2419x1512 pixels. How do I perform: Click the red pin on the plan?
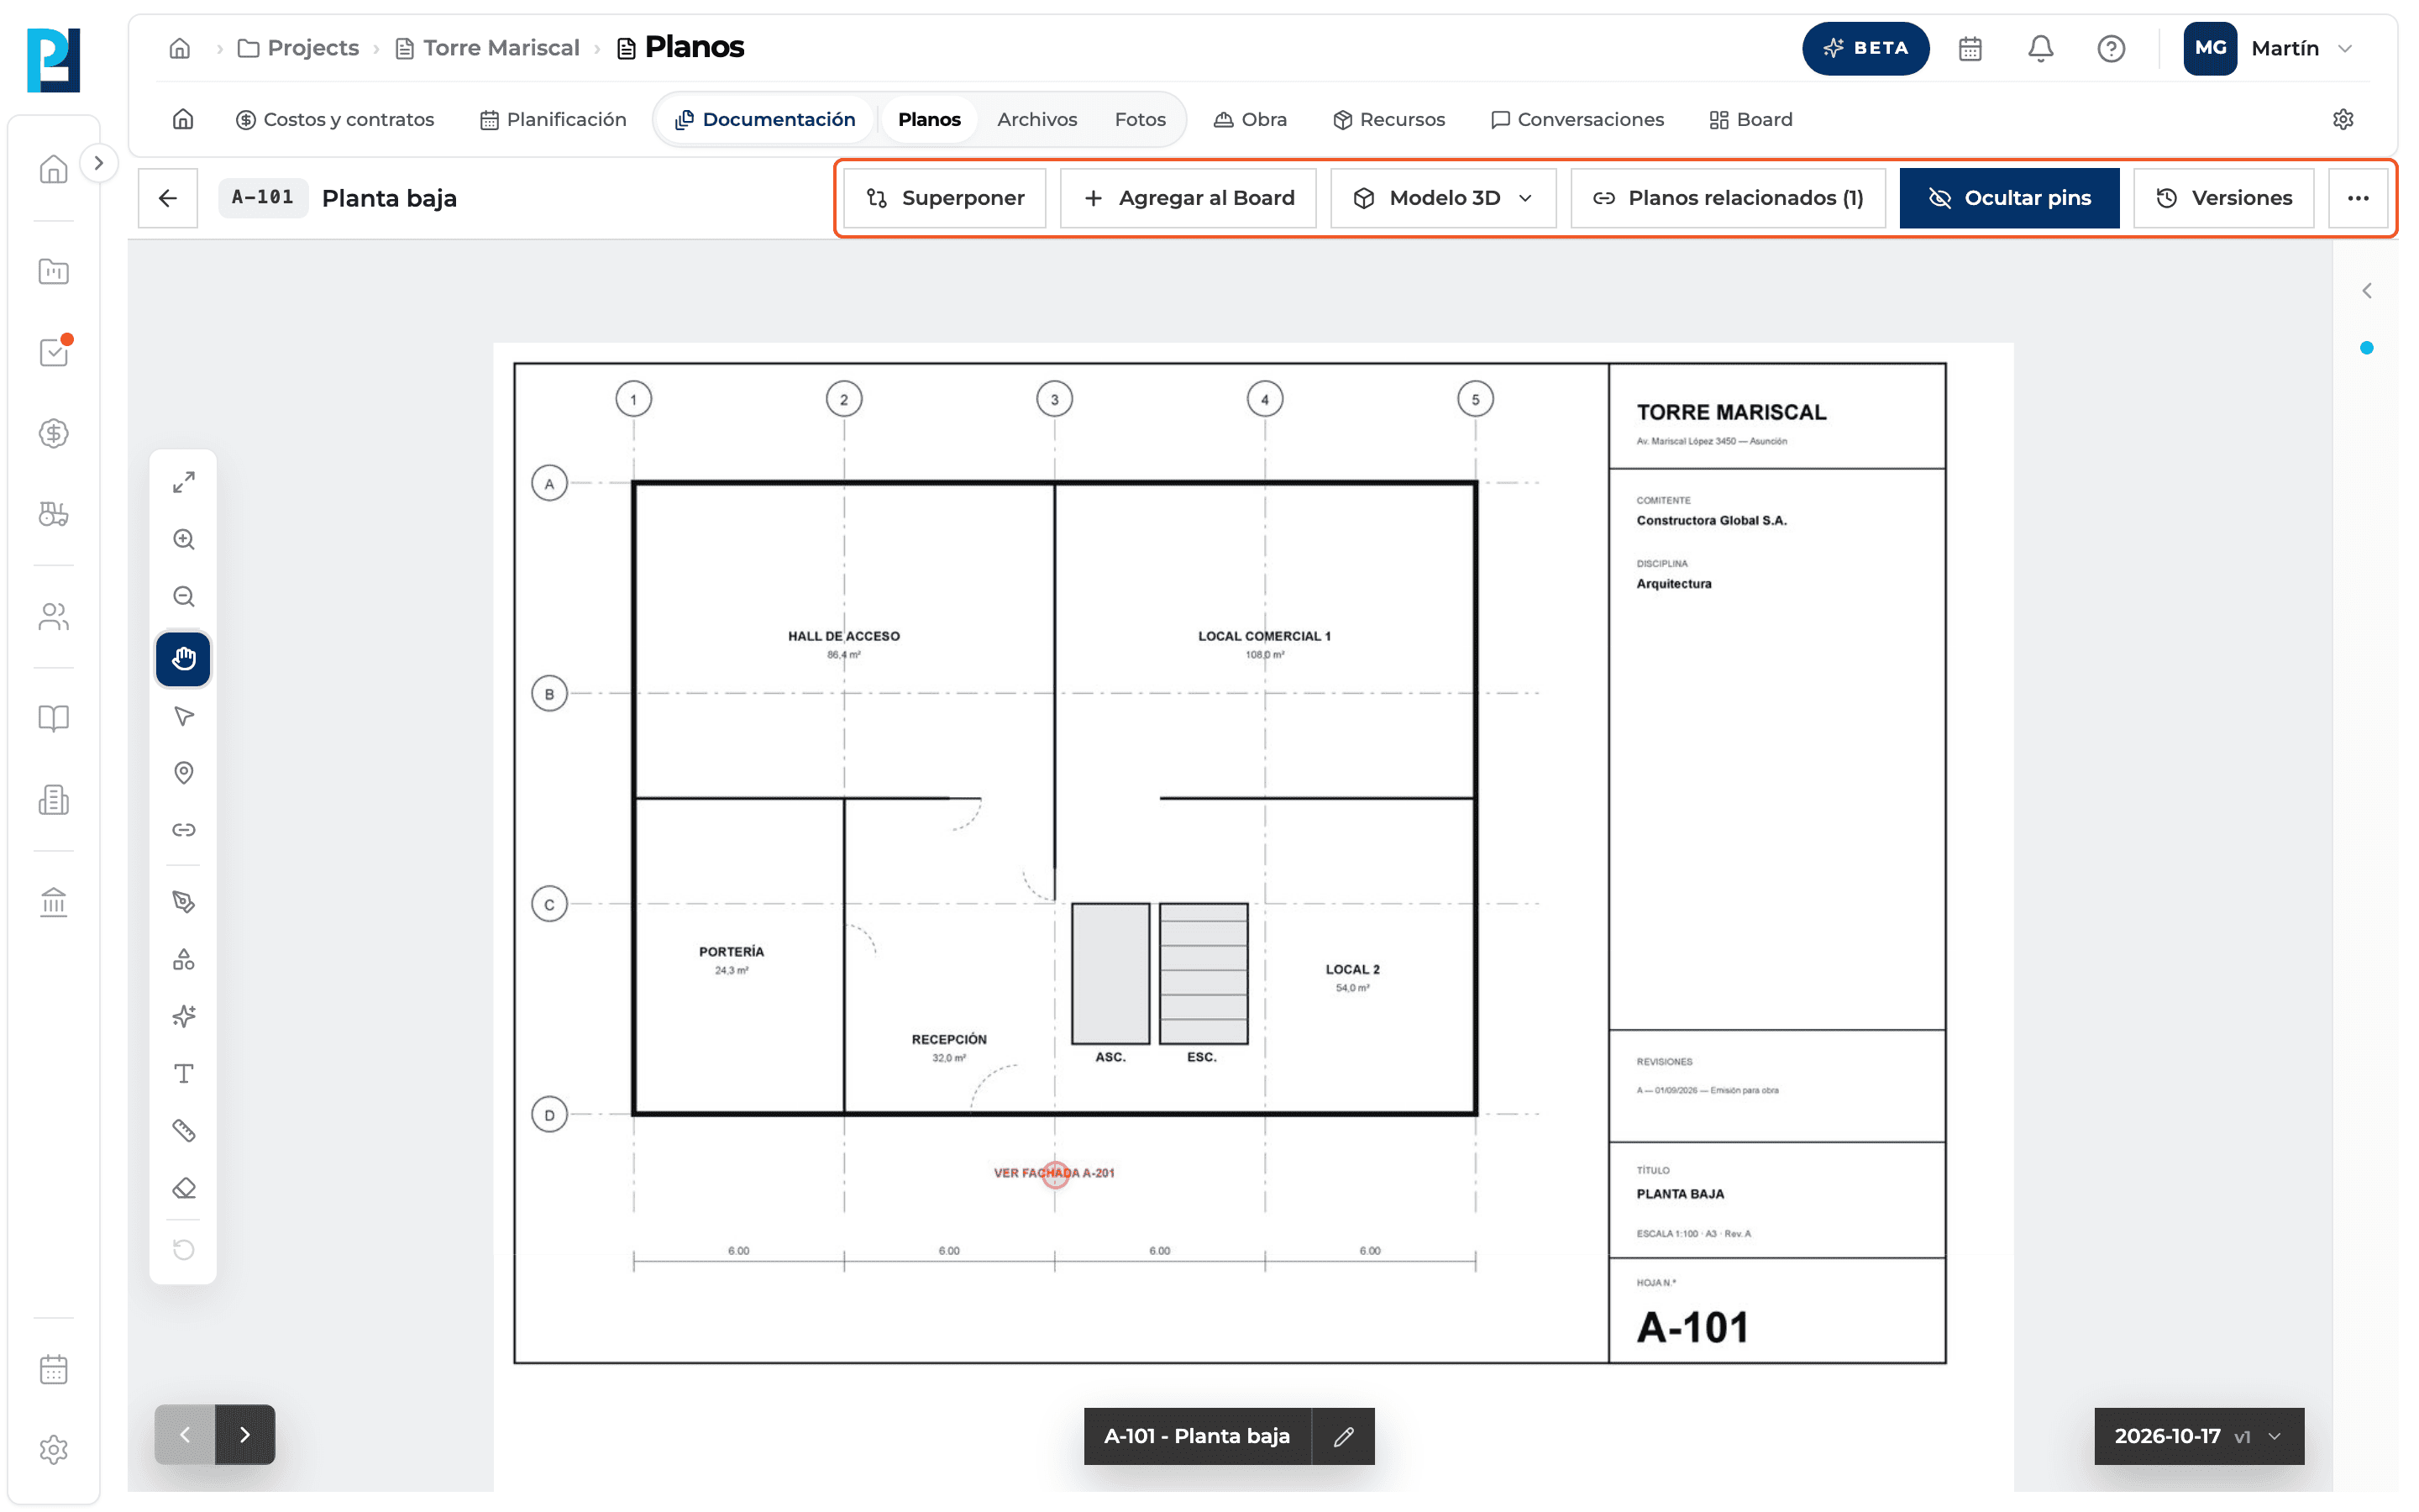coord(1056,1174)
